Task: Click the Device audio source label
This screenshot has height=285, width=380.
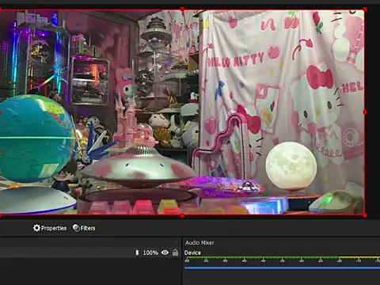Action: [192, 253]
